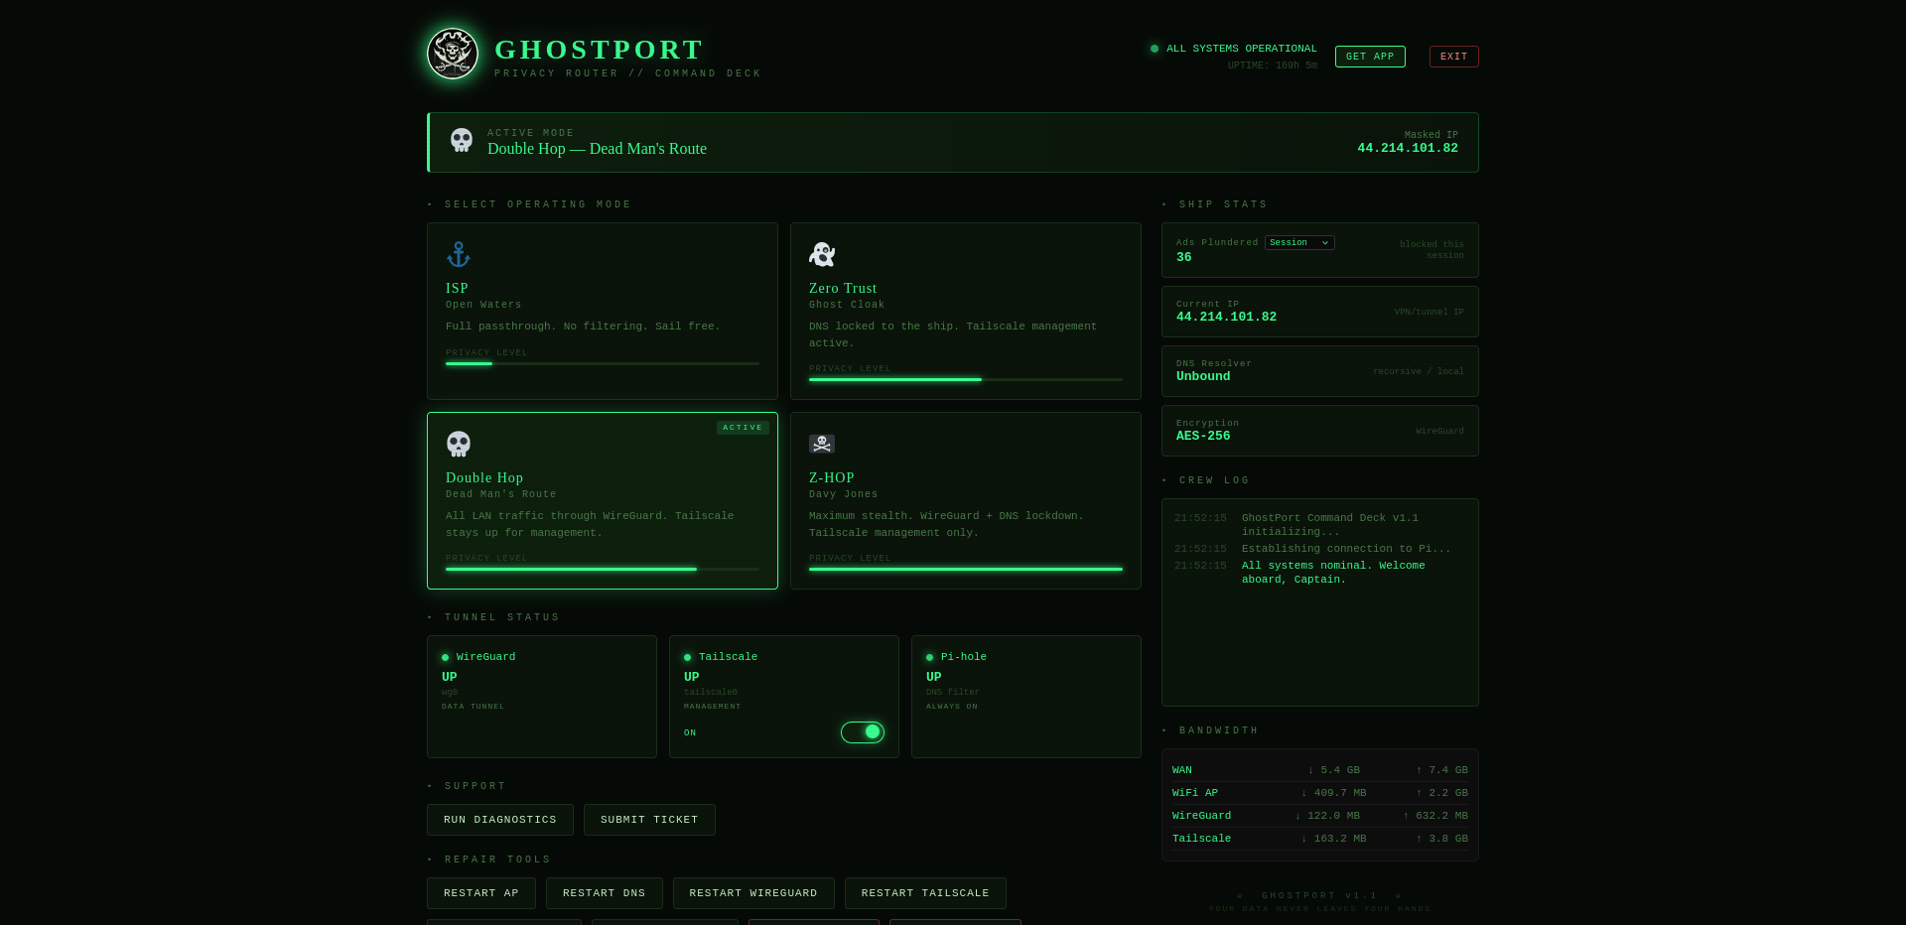Disable the Tailscale management toggle
1906x925 pixels.
pos(863,732)
